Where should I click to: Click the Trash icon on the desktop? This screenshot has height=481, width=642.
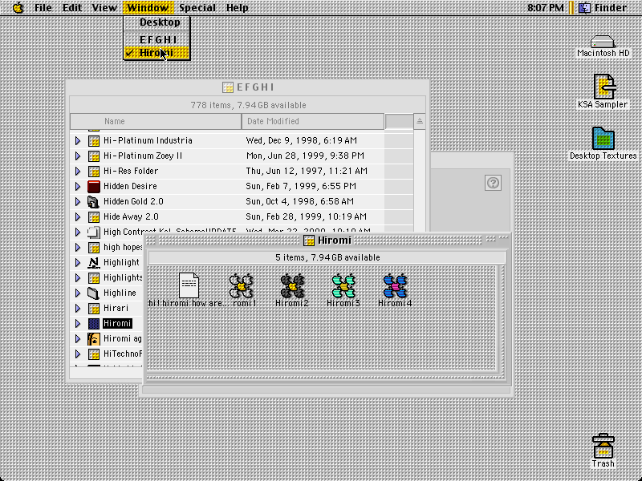pos(603,446)
